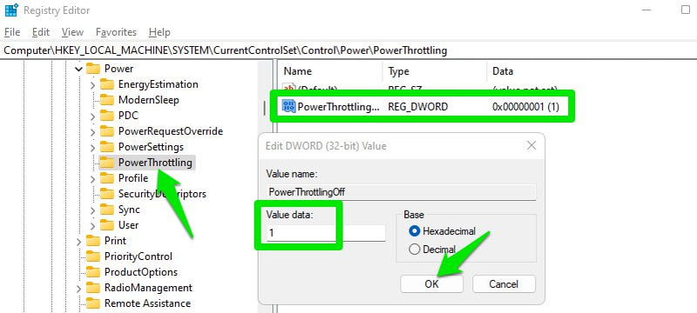Open the File menu
Image resolution: width=697 pixels, height=313 pixels.
click(x=12, y=32)
